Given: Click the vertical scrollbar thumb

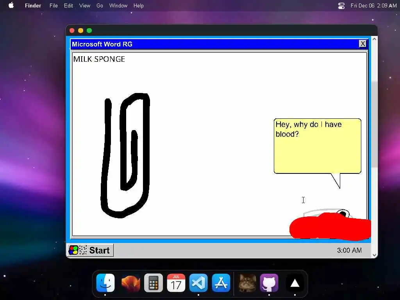Looking at the screenshot, I should 374,124.
